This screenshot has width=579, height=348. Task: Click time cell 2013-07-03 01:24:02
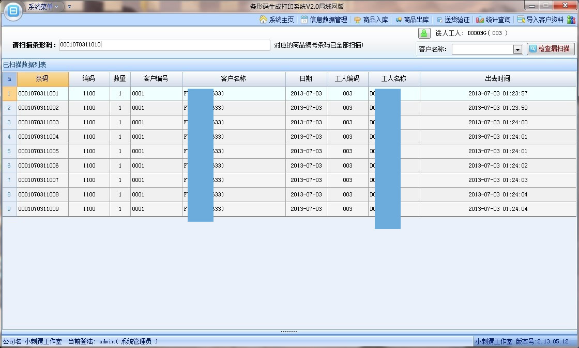coord(498,165)
